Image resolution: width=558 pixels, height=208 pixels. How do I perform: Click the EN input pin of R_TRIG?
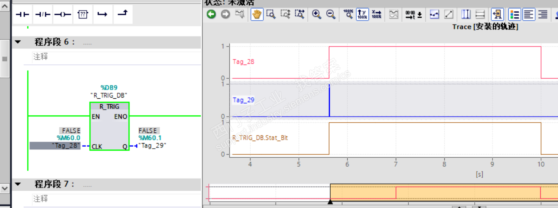click(x=95, y=116)
